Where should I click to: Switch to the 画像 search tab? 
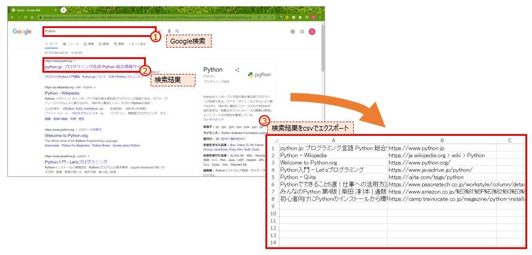tap(88, 44)
